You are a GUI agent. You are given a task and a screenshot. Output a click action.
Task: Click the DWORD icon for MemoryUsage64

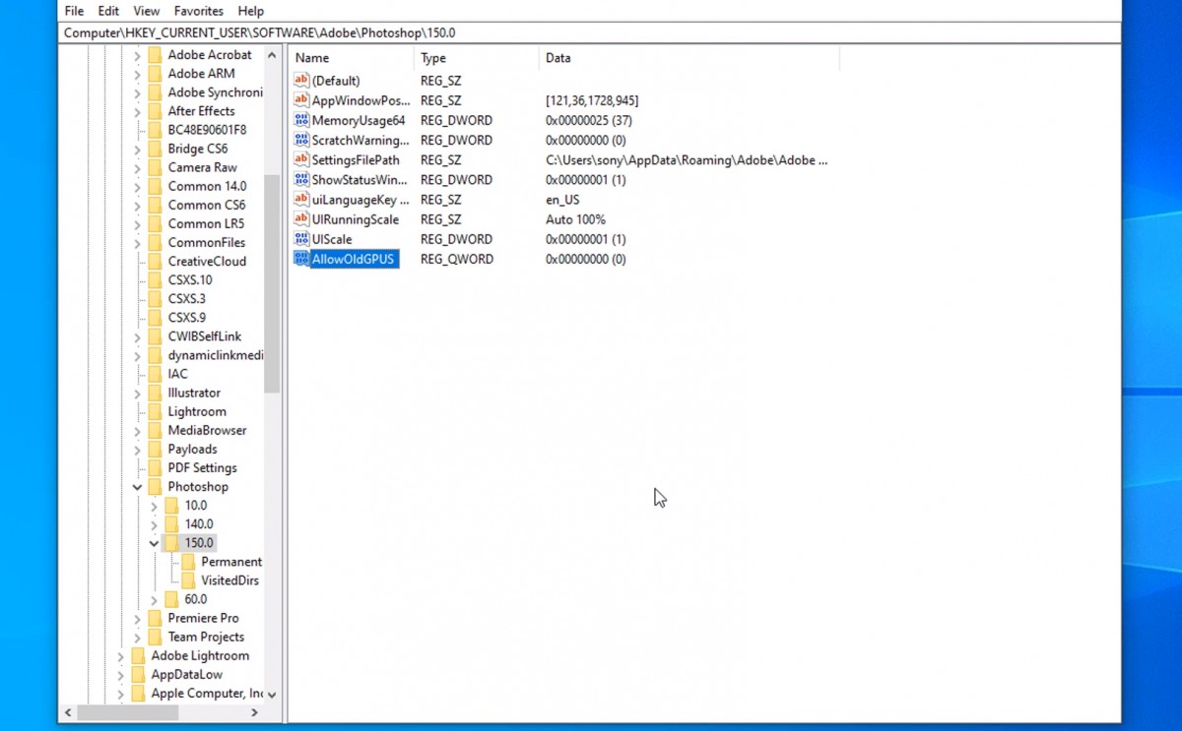(300, 120)
